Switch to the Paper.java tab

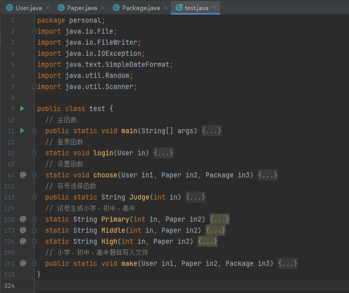coord(81,8)
